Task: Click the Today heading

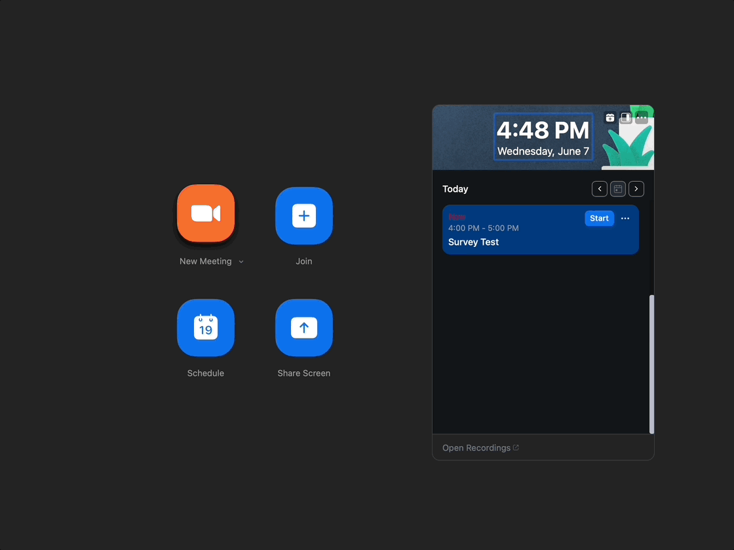Action: pos(455,189)
